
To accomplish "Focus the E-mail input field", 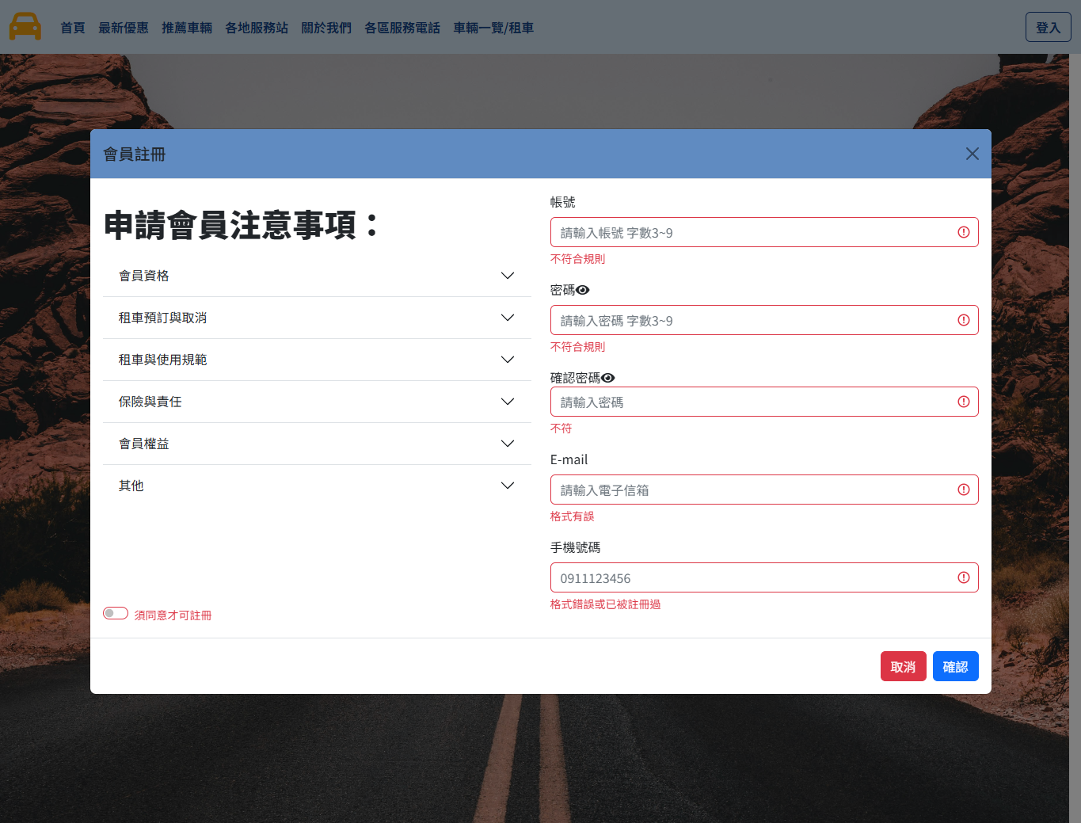I will (x=764, y=490).
